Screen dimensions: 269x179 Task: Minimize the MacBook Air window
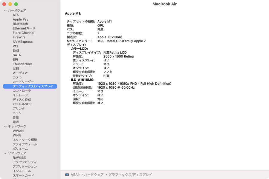[x=10, y=4]
